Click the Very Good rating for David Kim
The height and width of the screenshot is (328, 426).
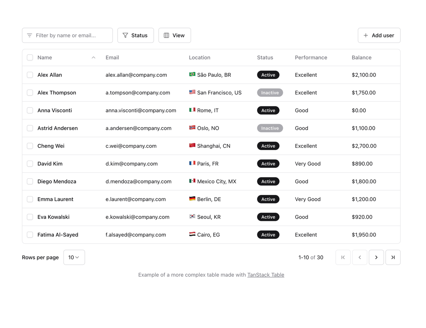point(308,163)
